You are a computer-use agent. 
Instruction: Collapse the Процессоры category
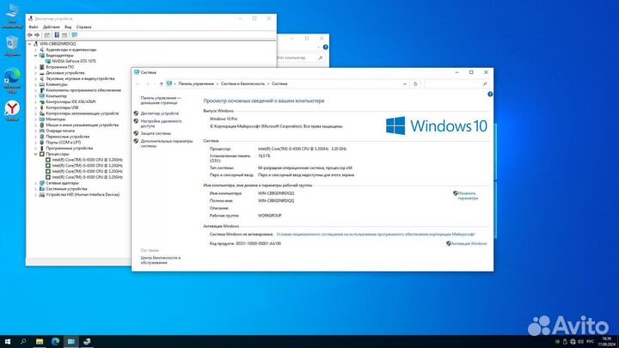[35, 154]
